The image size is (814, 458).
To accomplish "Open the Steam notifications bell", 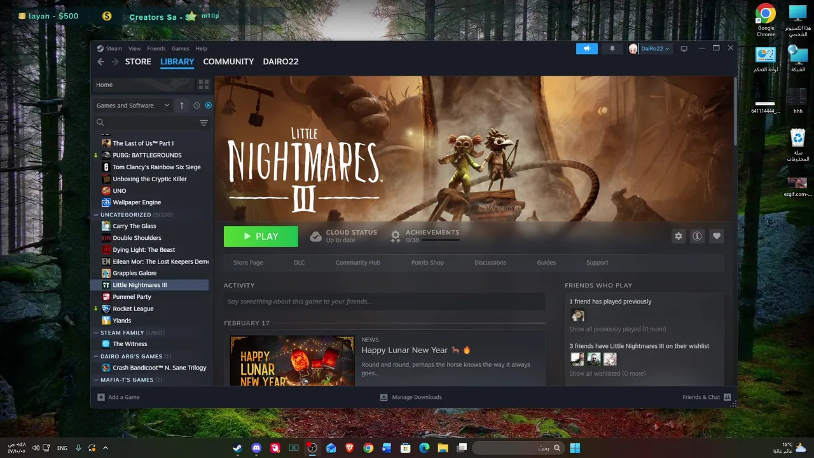I will point(612,48).
